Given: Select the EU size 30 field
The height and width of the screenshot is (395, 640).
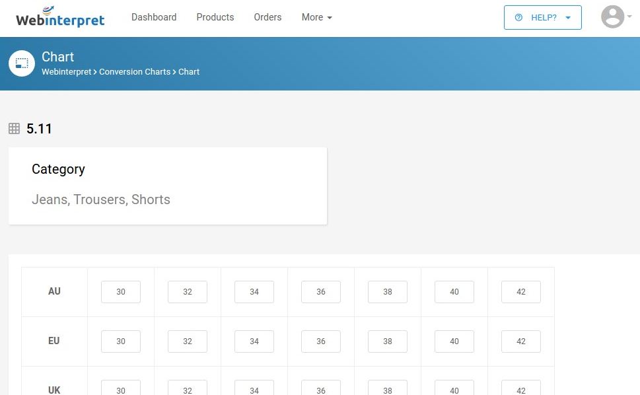Looking at the screenshot, I should click(x=121, y=341).
